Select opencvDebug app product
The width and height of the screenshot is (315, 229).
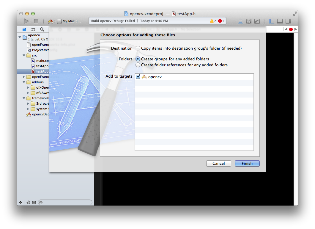pos(38,114)
